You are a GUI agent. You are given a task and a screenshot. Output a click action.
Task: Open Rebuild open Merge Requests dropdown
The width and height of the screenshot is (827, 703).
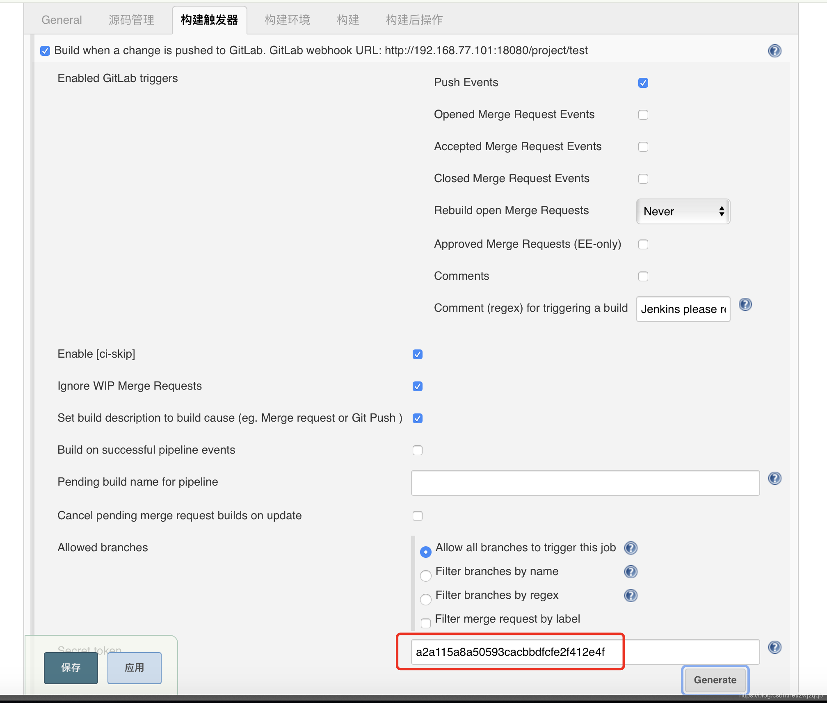point(683,212)
